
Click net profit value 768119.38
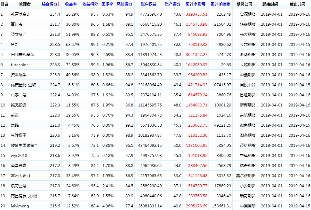click(198, 45)
